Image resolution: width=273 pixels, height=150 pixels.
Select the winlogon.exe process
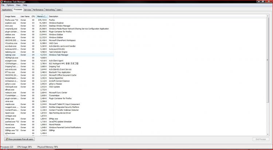[x=59, y=116]
